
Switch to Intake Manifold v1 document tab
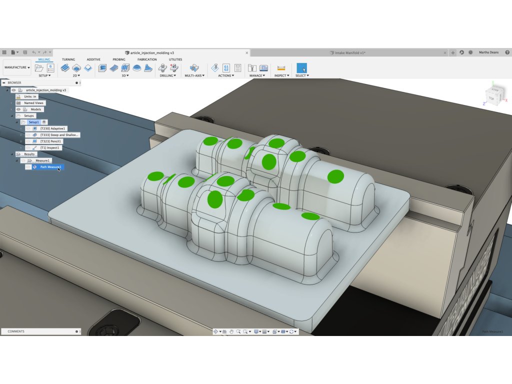[349, 52]
